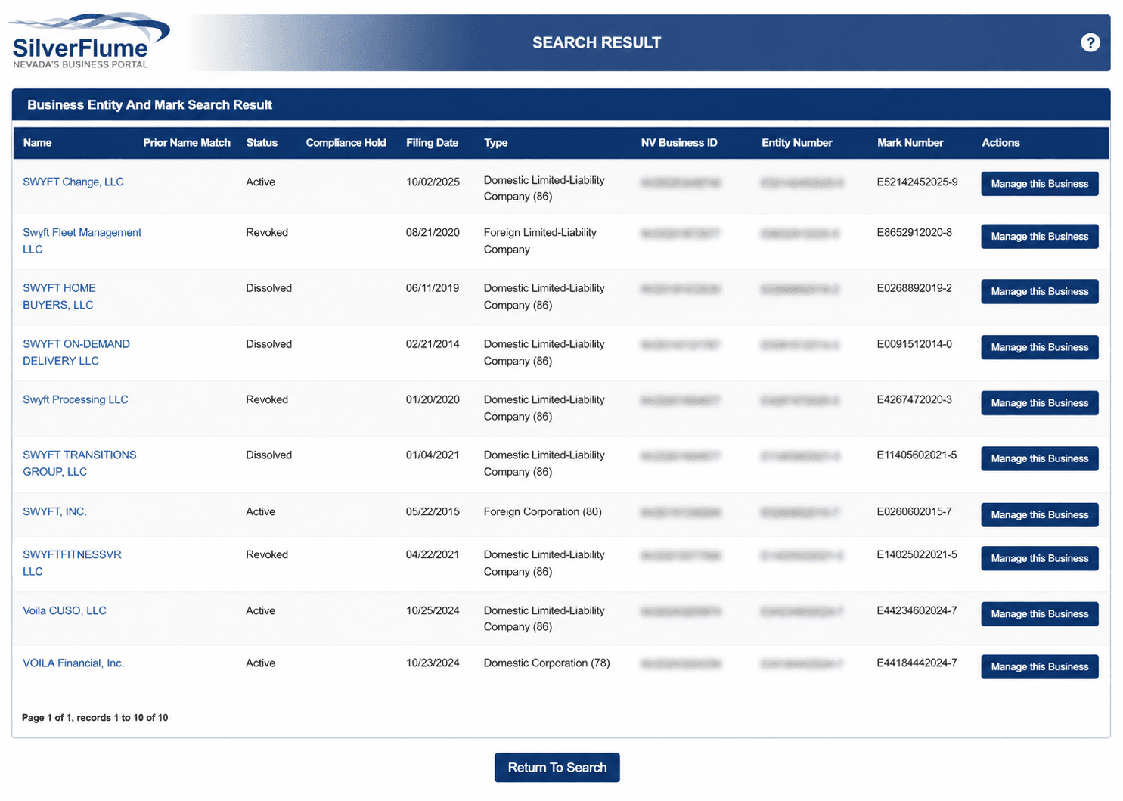Click Manage this Business for SWYFT TRANSITIONS GROUP
The height and width of the screenshot is (801, 1123).
(1040, 459)
